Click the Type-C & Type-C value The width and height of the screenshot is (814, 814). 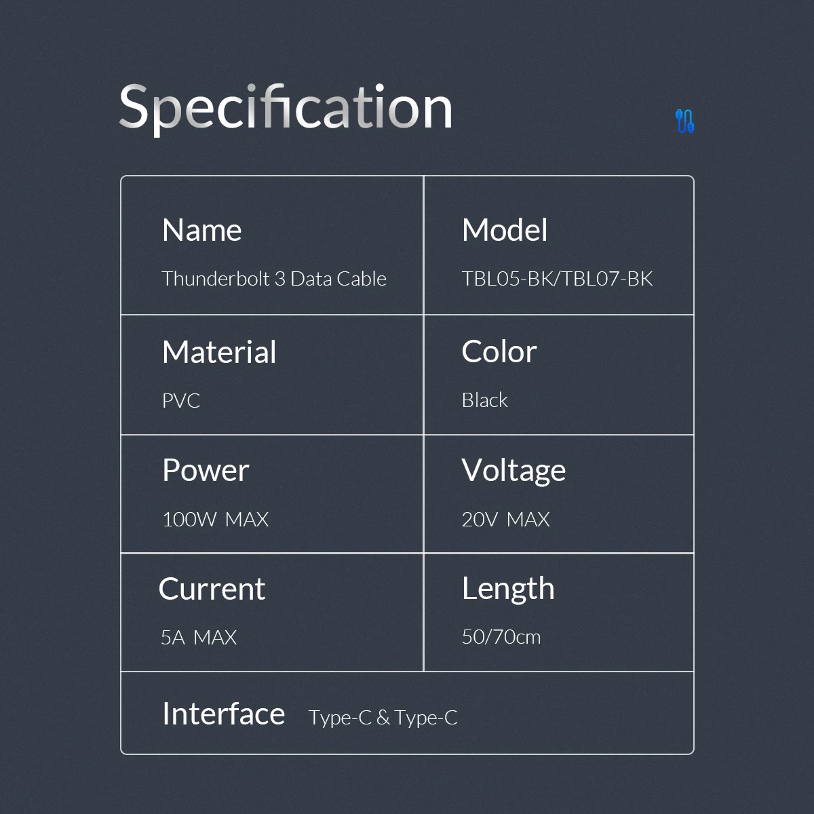[x=383, y=718]
